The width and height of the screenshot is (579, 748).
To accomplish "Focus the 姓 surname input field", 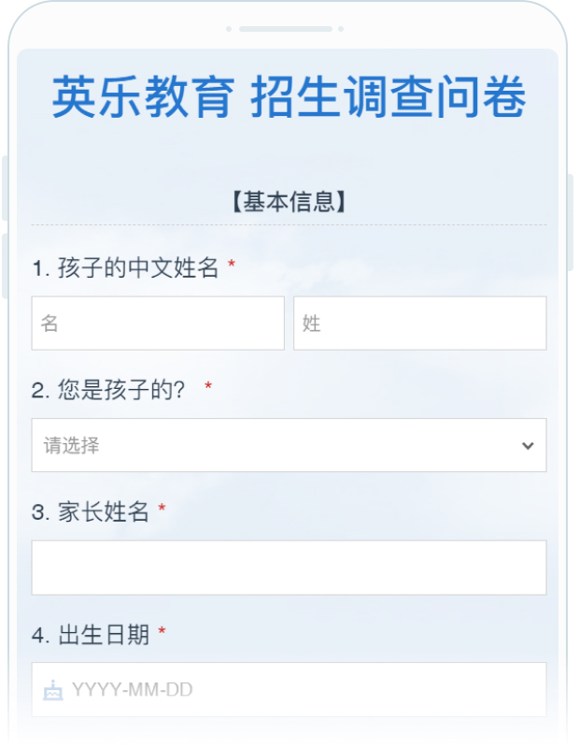I will [x=419, y=324].
